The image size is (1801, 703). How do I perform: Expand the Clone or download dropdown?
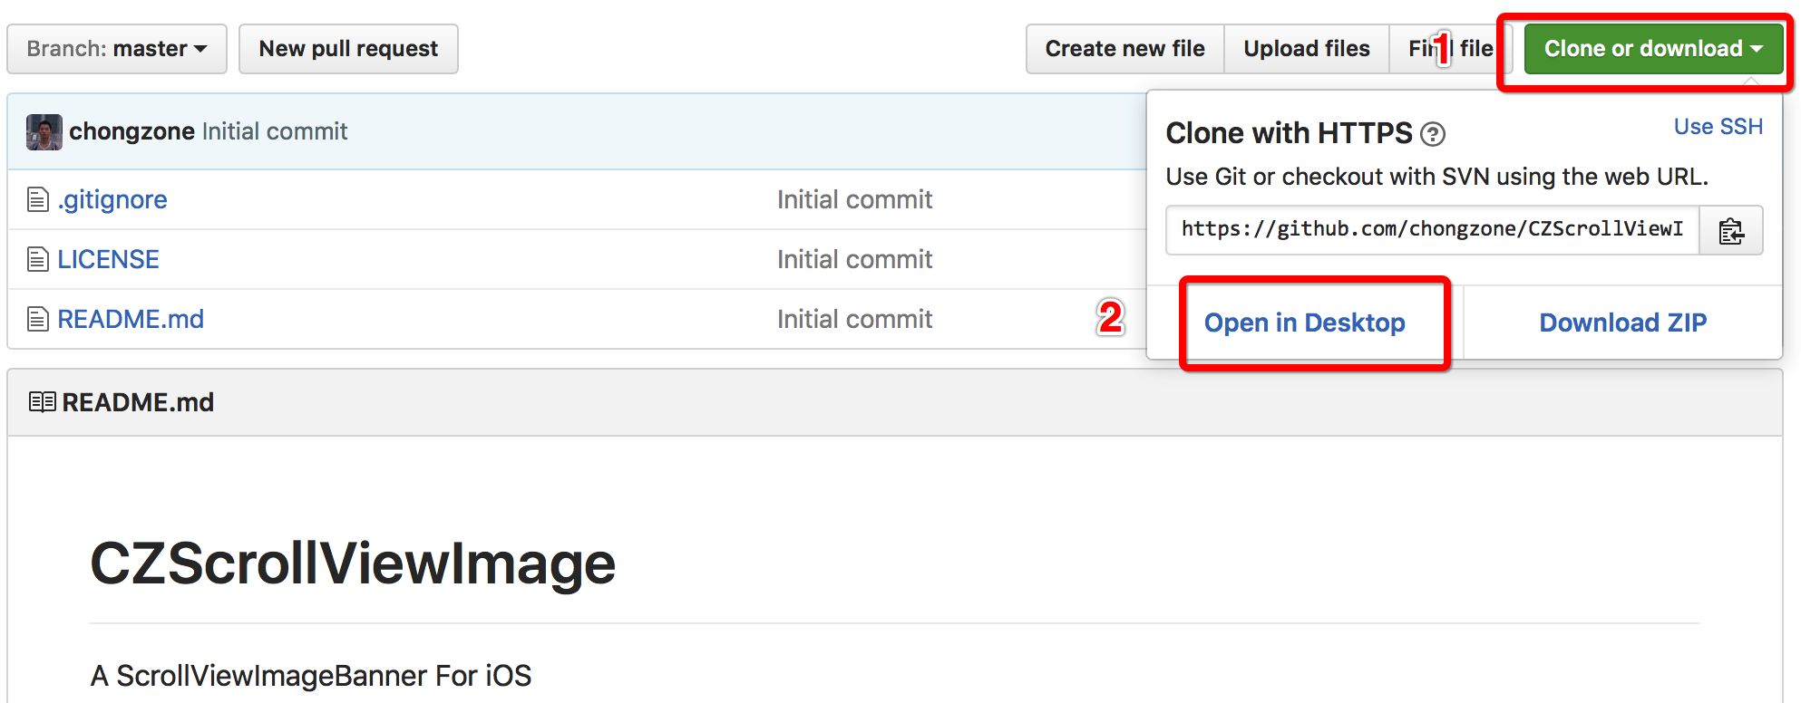click(x=1652, y=49)
